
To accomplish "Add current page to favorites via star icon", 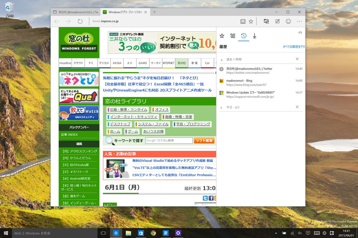I will pos(251,21).
